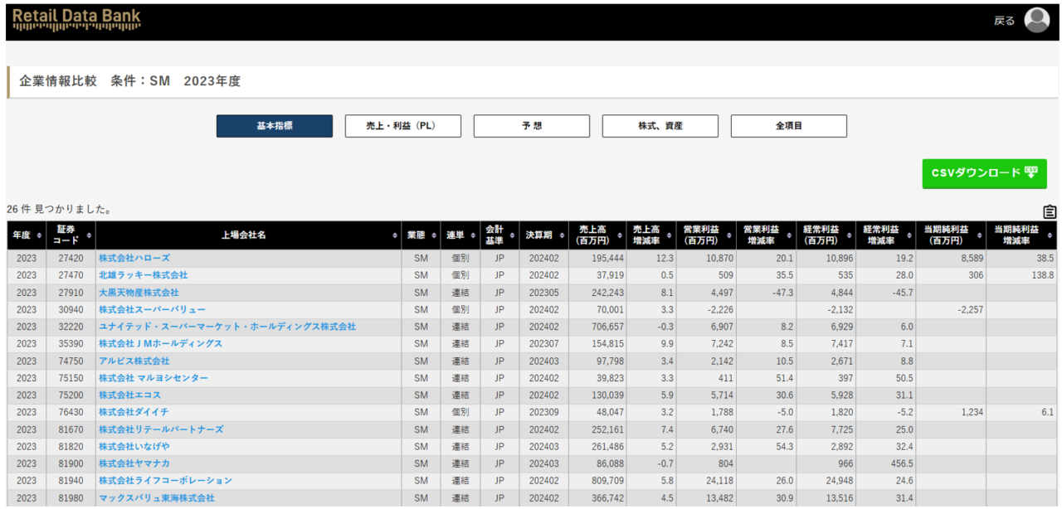Screen dimensions: 1062x509
Task: Sort table by 決算期 column
Action: 543,235
